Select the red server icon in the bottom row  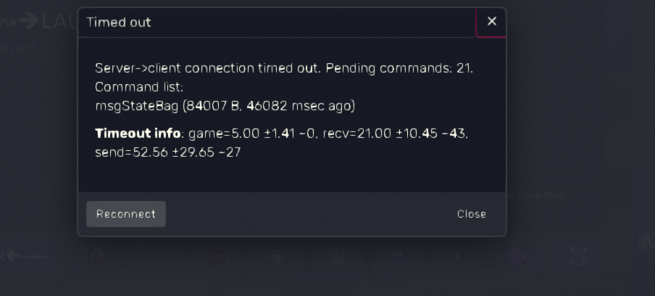point(217,256)
